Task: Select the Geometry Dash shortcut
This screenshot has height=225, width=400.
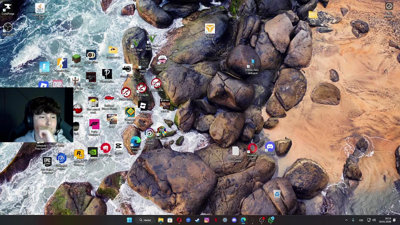Action: point(130,116)
